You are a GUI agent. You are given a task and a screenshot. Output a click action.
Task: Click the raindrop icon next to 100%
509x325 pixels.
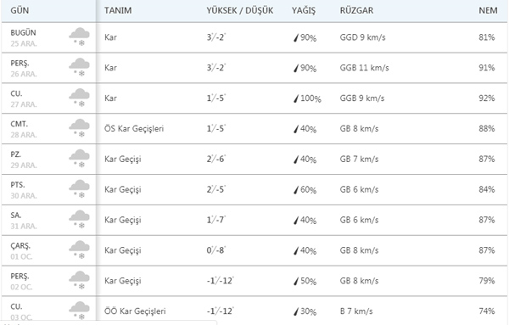[296, 98]
